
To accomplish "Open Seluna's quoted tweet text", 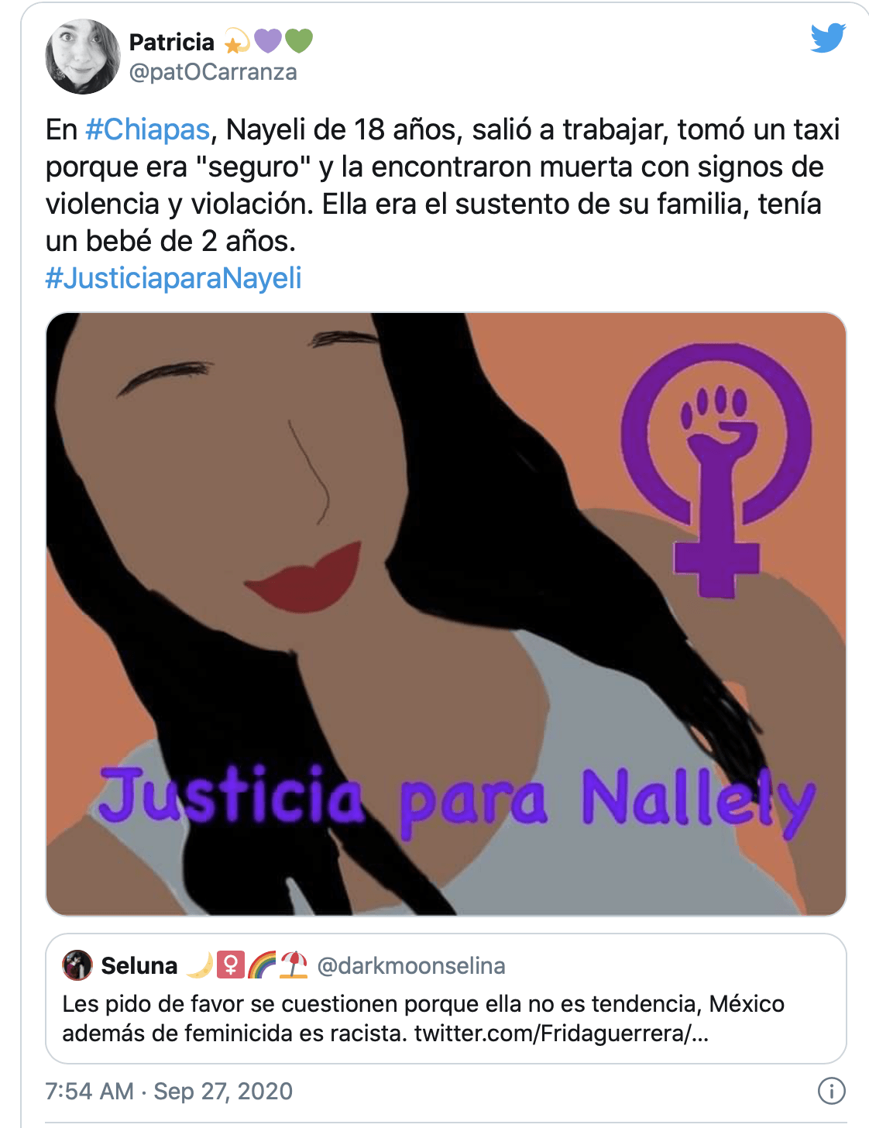I will 423,1019.
